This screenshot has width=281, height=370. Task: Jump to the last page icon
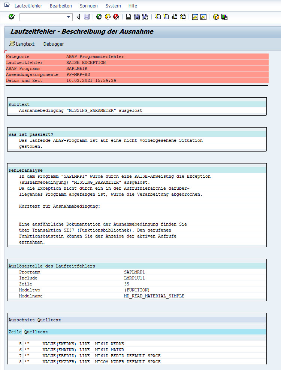(x=183, y=17)
